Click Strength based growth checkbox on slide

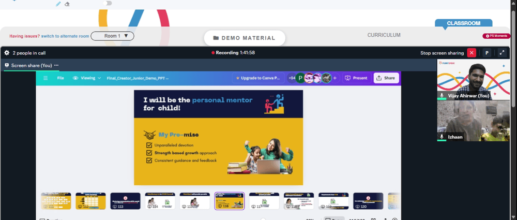click(x=149, y=153)
